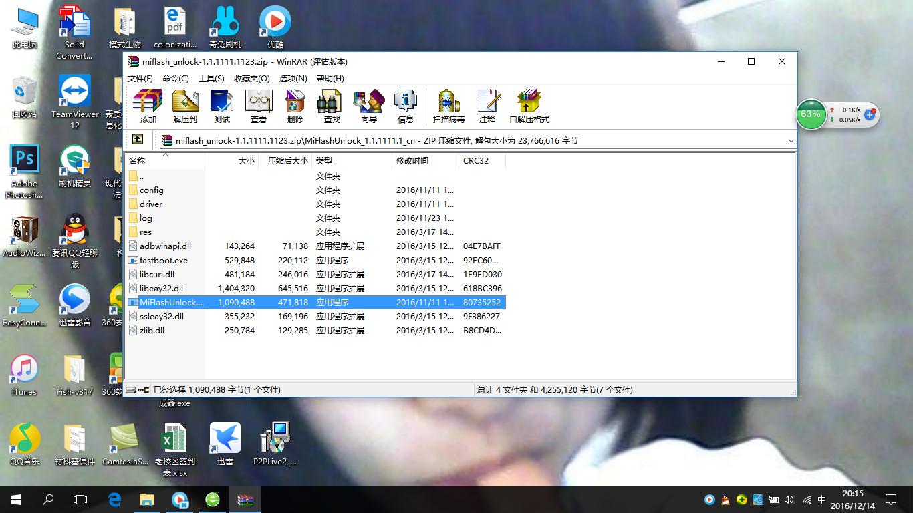
Task: Open the 查找 (Find) binoculars tool
Action: tap(332, 106)
